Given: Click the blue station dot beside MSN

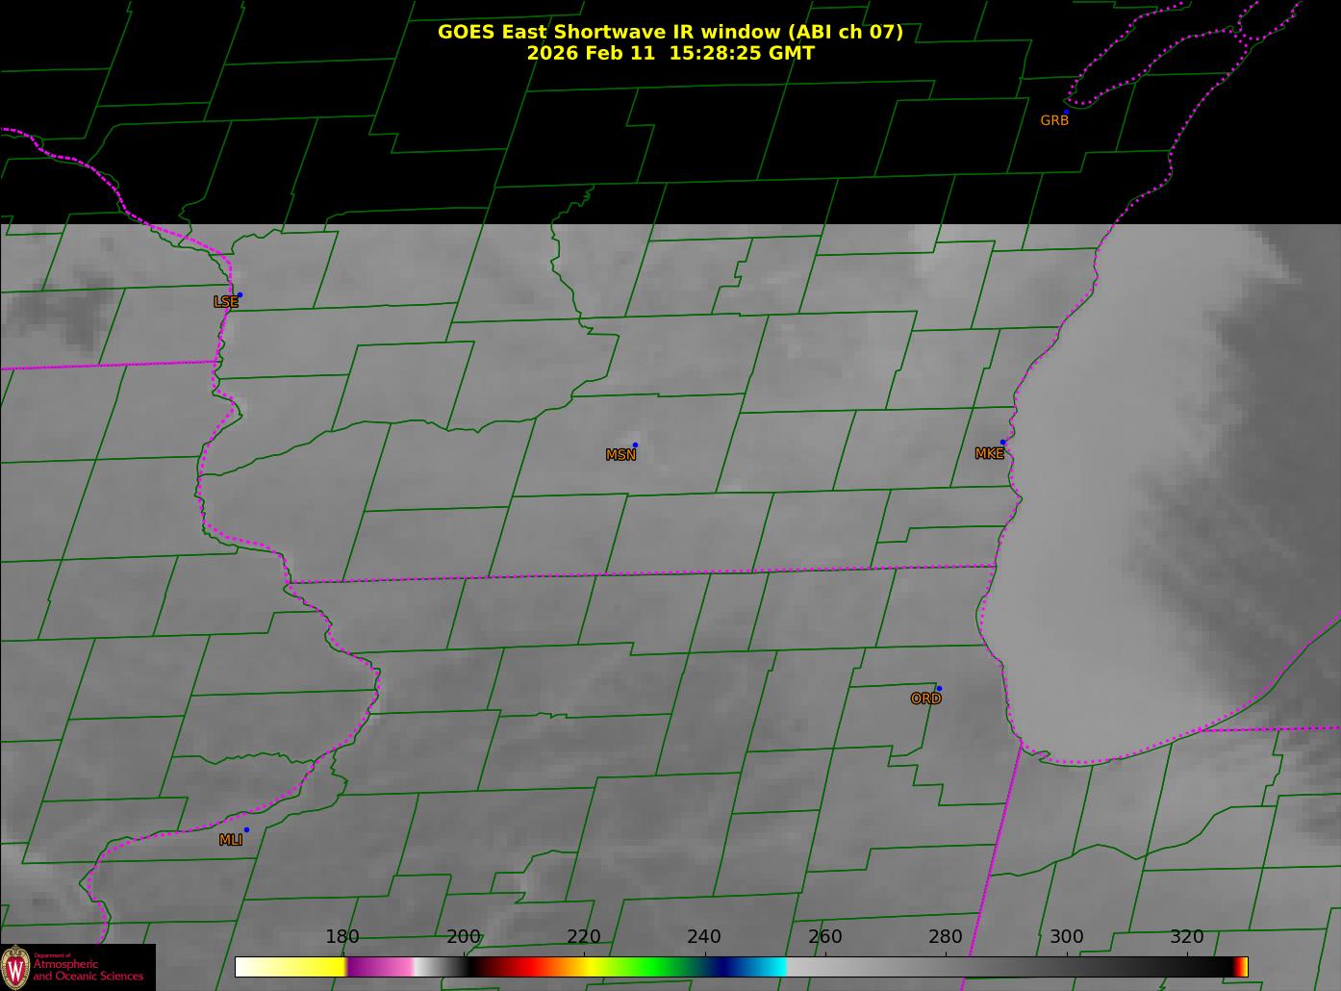Looking at the screenshot, I should pos(635,445).
